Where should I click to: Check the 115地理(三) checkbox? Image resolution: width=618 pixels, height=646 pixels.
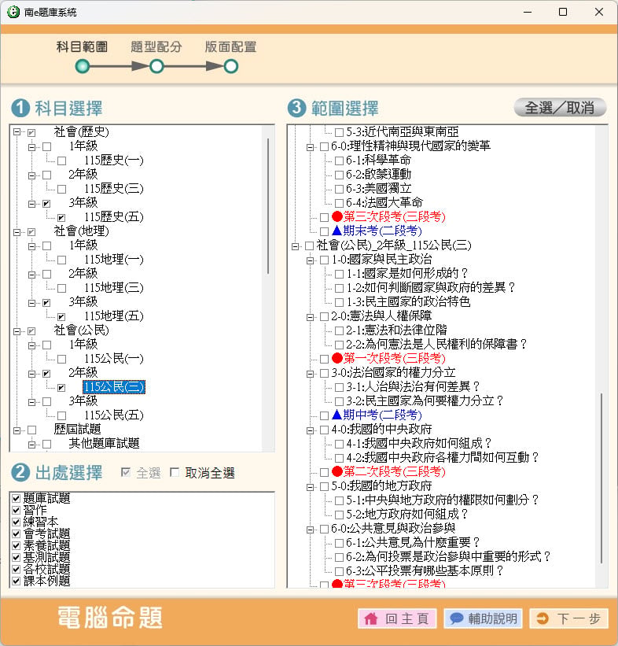point(62,289)
